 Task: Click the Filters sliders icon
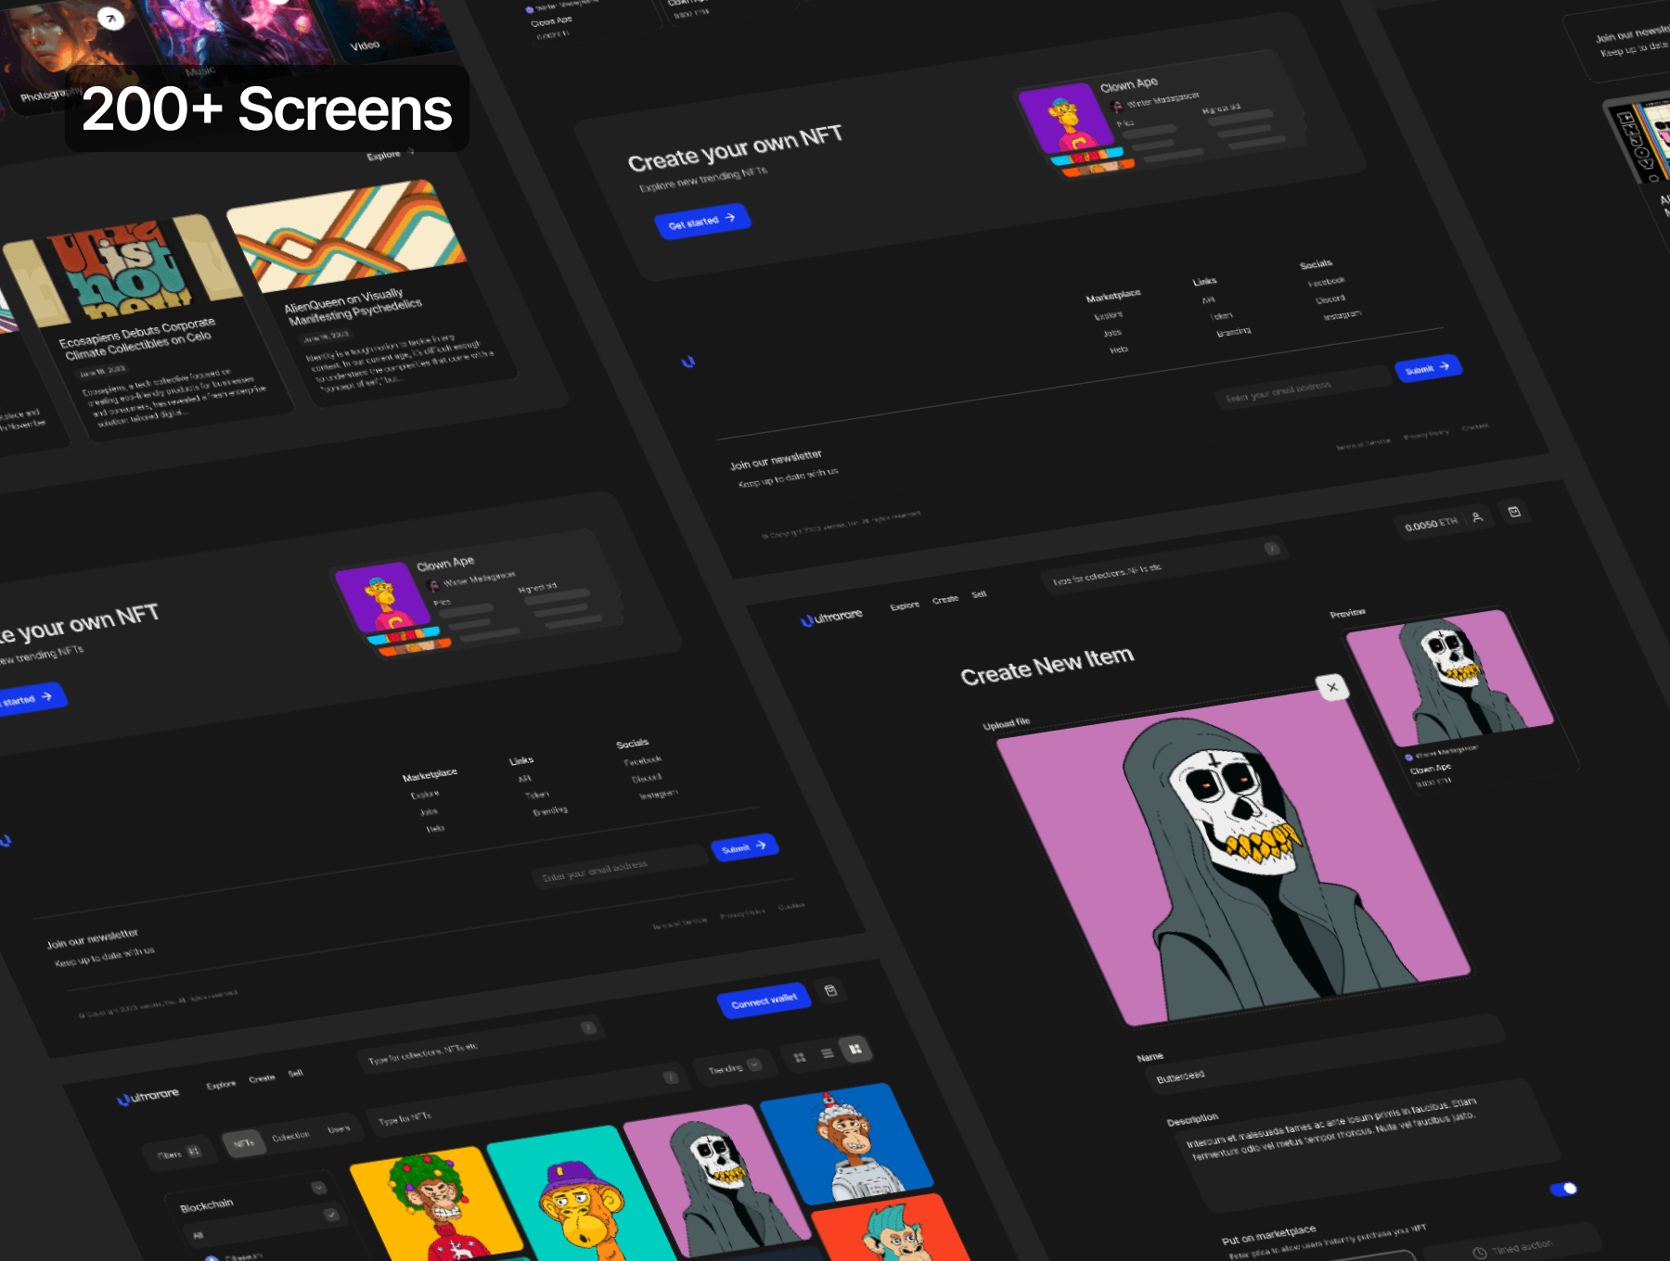[x=194, y=1152]
